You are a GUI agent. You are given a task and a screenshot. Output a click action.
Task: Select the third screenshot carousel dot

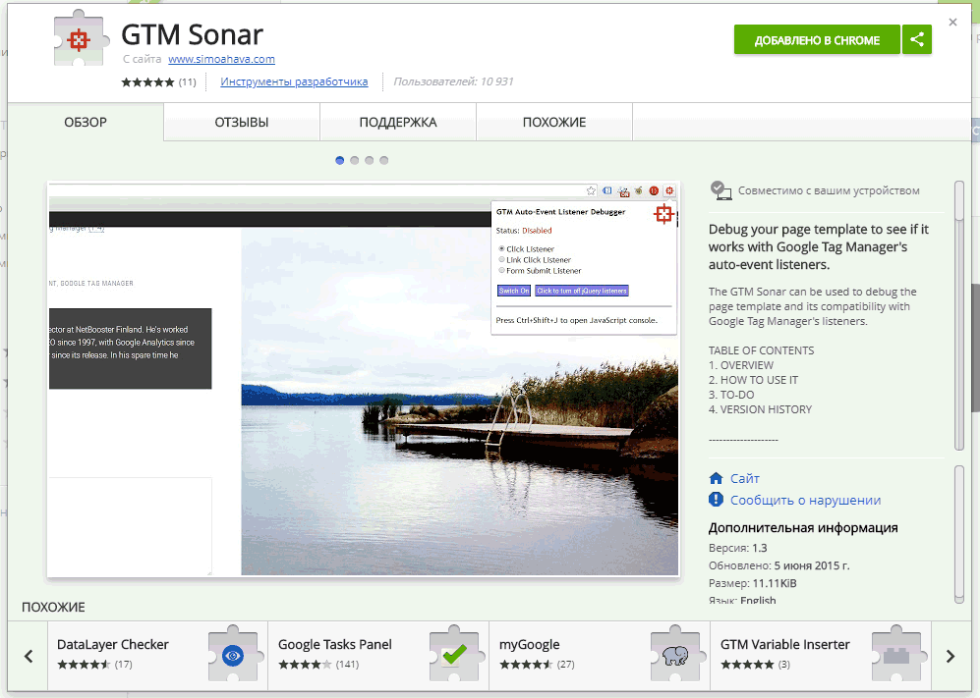370,160
